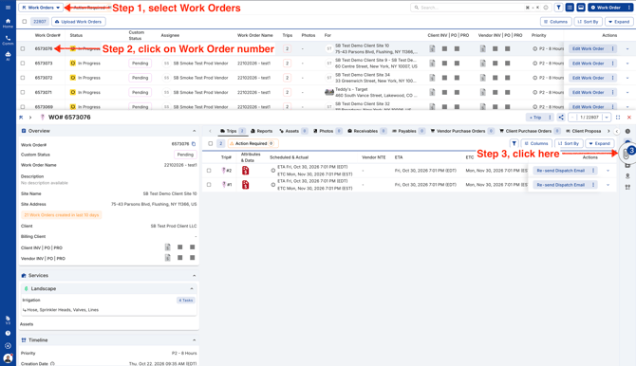Open the help question mark icon in sidebar

click(8, 333)
